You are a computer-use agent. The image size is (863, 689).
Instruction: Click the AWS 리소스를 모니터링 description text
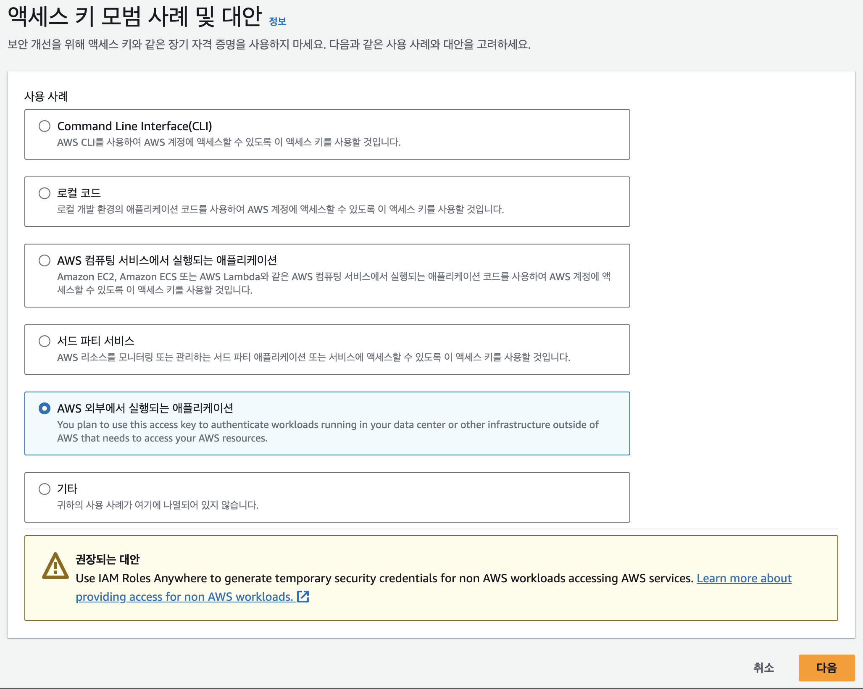[x=314, y=357]
